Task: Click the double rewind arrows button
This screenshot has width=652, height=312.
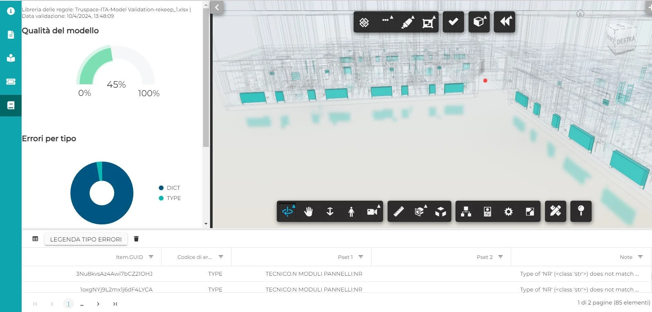Action: pos(504,22)
